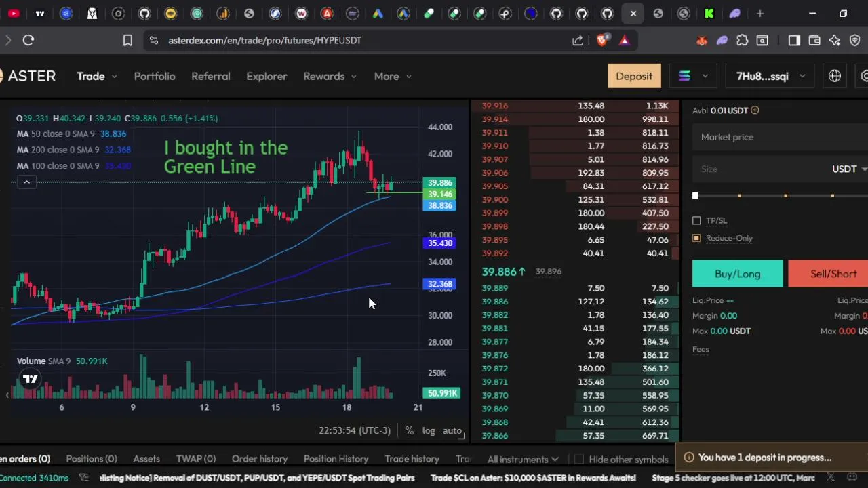
Task: Open the chart time zone 22:53:54 (UTC-3)
Action: (355, 430)
